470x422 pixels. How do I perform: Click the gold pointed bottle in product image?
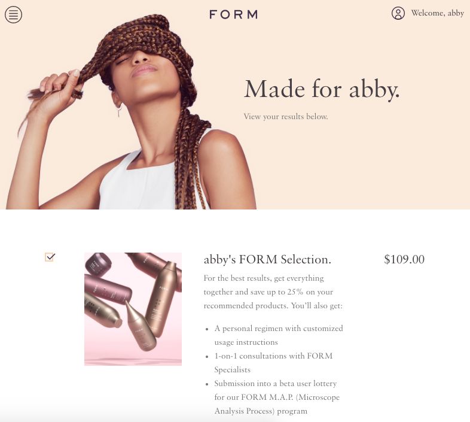click(141, 326)
